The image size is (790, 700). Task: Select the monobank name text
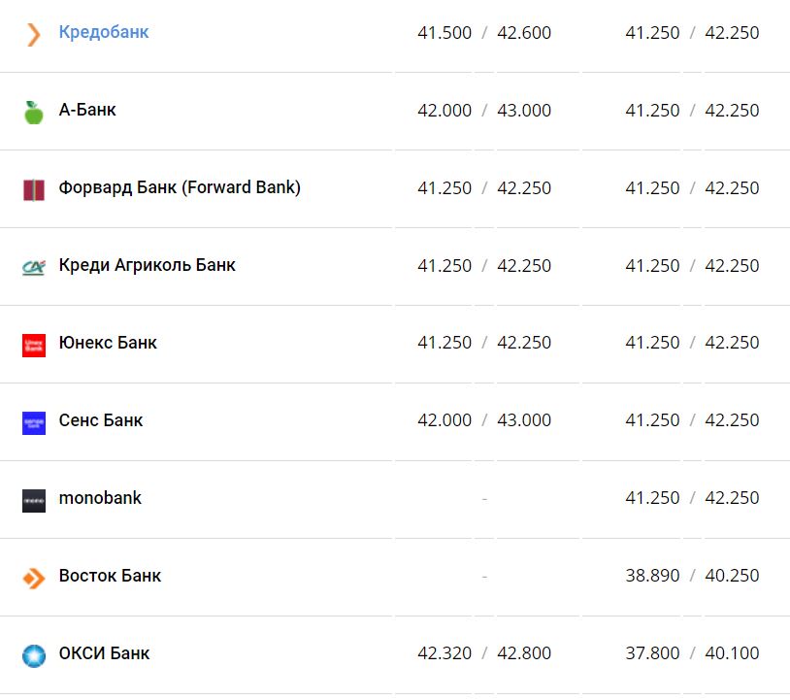[x=100, y=499]
